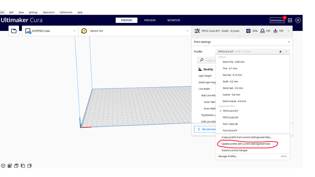Toggle the Profile dropdown chevron
This screenshot has width=315, height=177.
click(x=286, y=52)
